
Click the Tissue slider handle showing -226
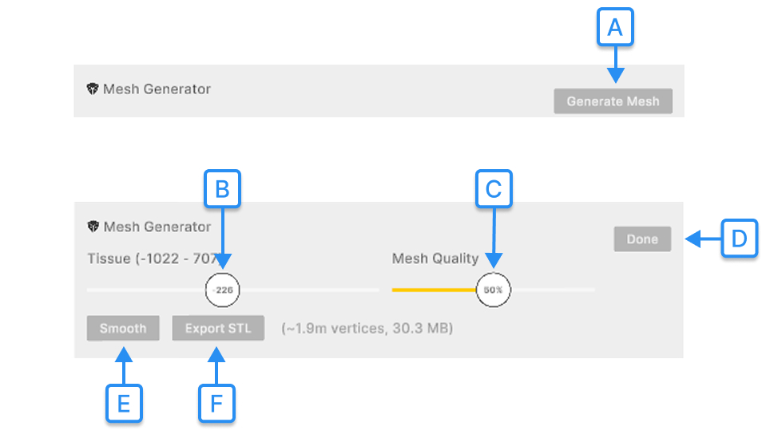[223, 290]
